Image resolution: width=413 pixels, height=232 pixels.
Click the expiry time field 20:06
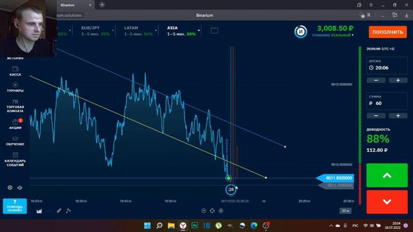click(x=387, y=66)
